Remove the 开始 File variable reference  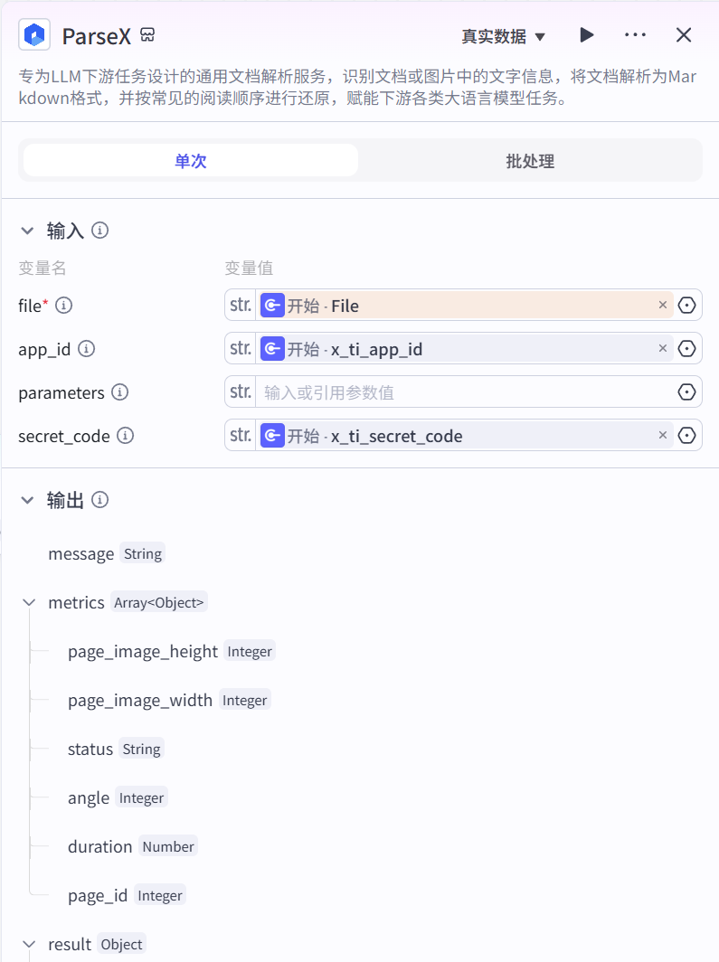coord(663,306)
